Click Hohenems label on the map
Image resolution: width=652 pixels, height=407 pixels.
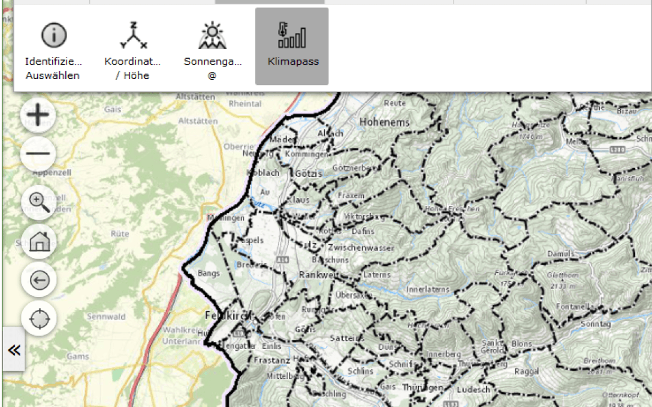384,122
